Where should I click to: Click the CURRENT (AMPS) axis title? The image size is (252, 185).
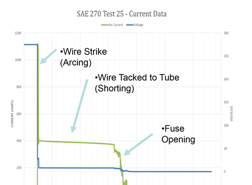(12, 114)
